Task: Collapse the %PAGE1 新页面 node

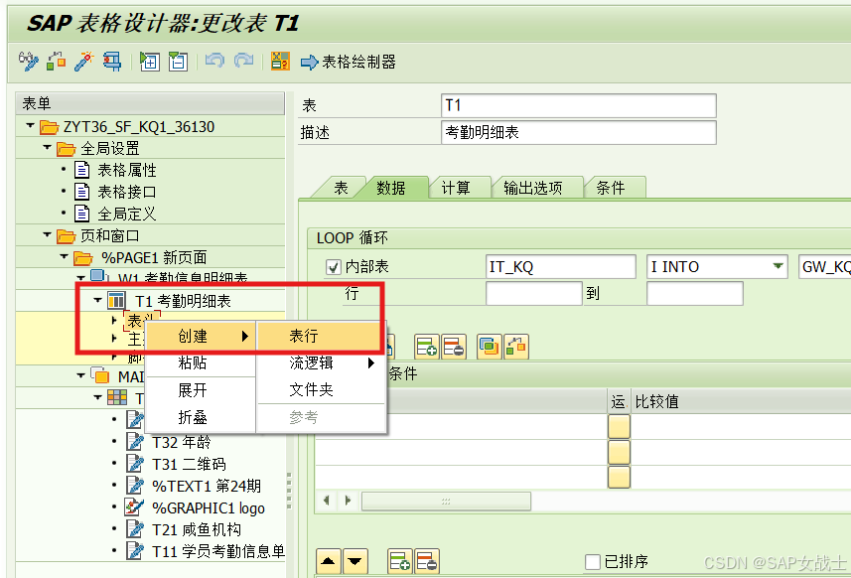Action: click(x=65, y=256)
